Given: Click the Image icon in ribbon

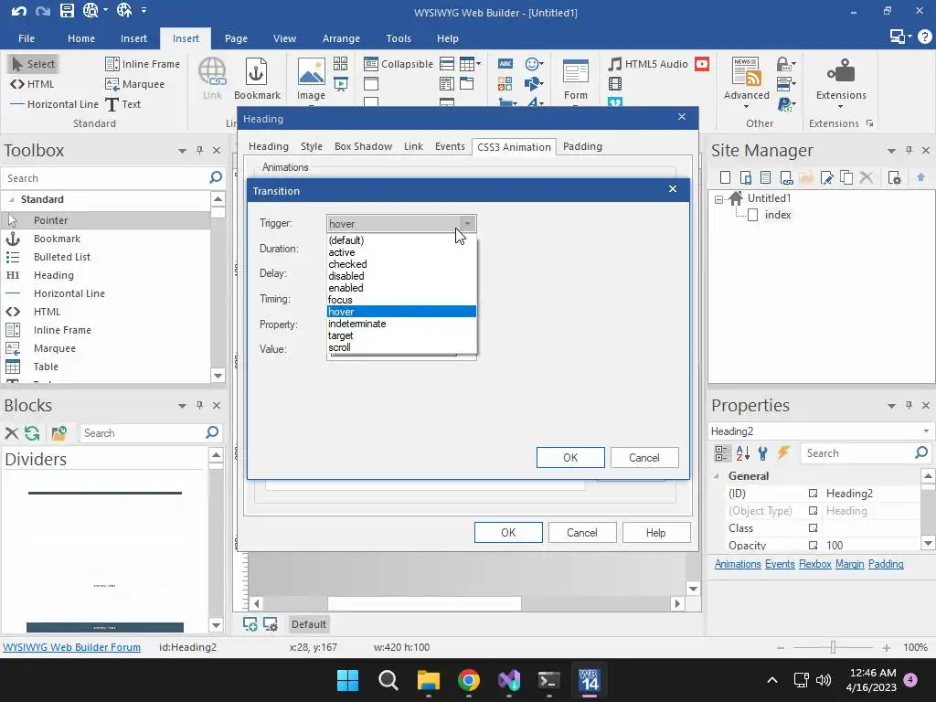Looking at the screenshot, I should pyautogui.click(x=311, y=72).
